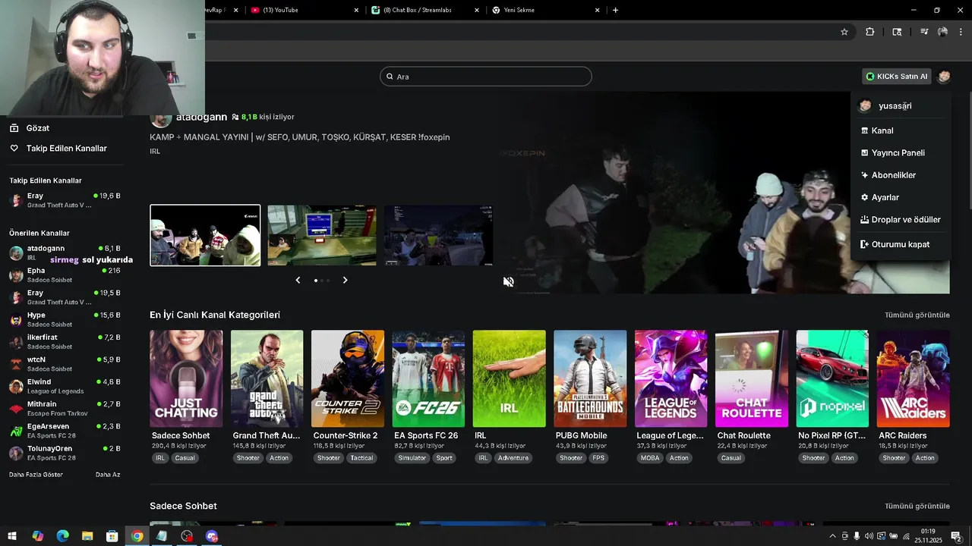972x546 pixels.
Task: Open Droplar ve ödüller menu entry
Action: pyautogui.click(x=901, y=219)
